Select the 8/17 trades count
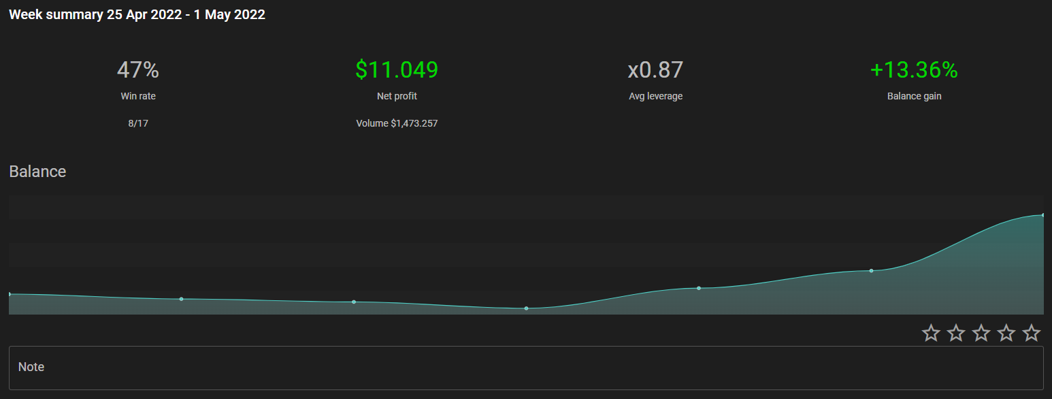 coord(138,123)
